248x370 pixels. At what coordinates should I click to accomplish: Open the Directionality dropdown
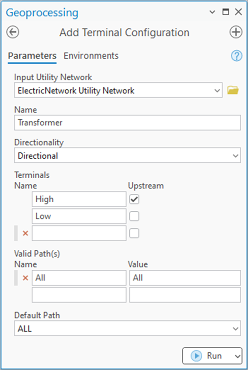coord(235,156)
